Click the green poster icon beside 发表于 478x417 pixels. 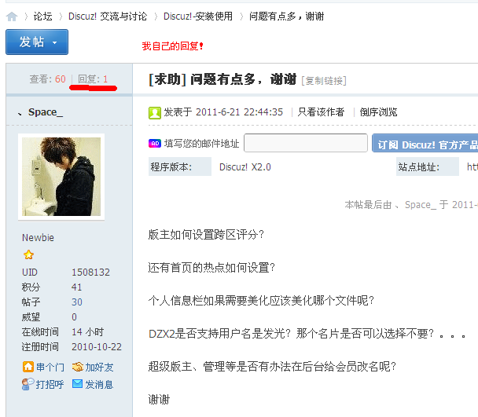click(155, 113)
